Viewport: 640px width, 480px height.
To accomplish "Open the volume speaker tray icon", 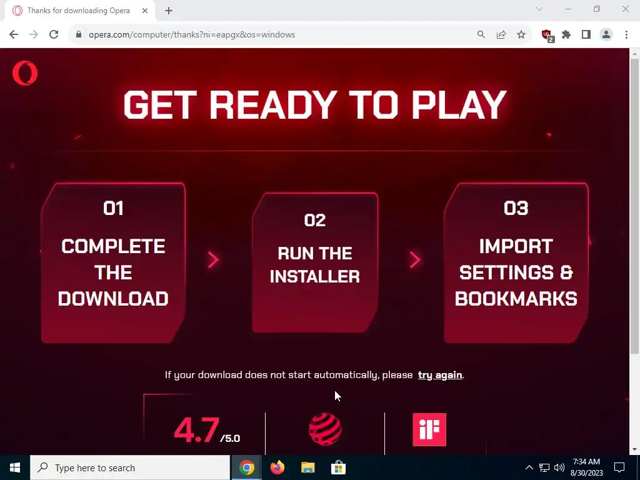I will click(x=559, y=467).
